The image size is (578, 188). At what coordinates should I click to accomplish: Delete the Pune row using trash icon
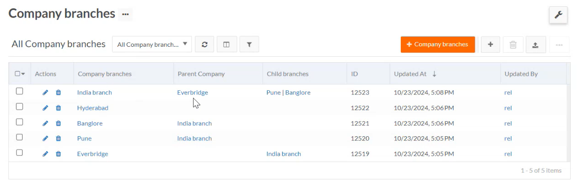point(58,139)
